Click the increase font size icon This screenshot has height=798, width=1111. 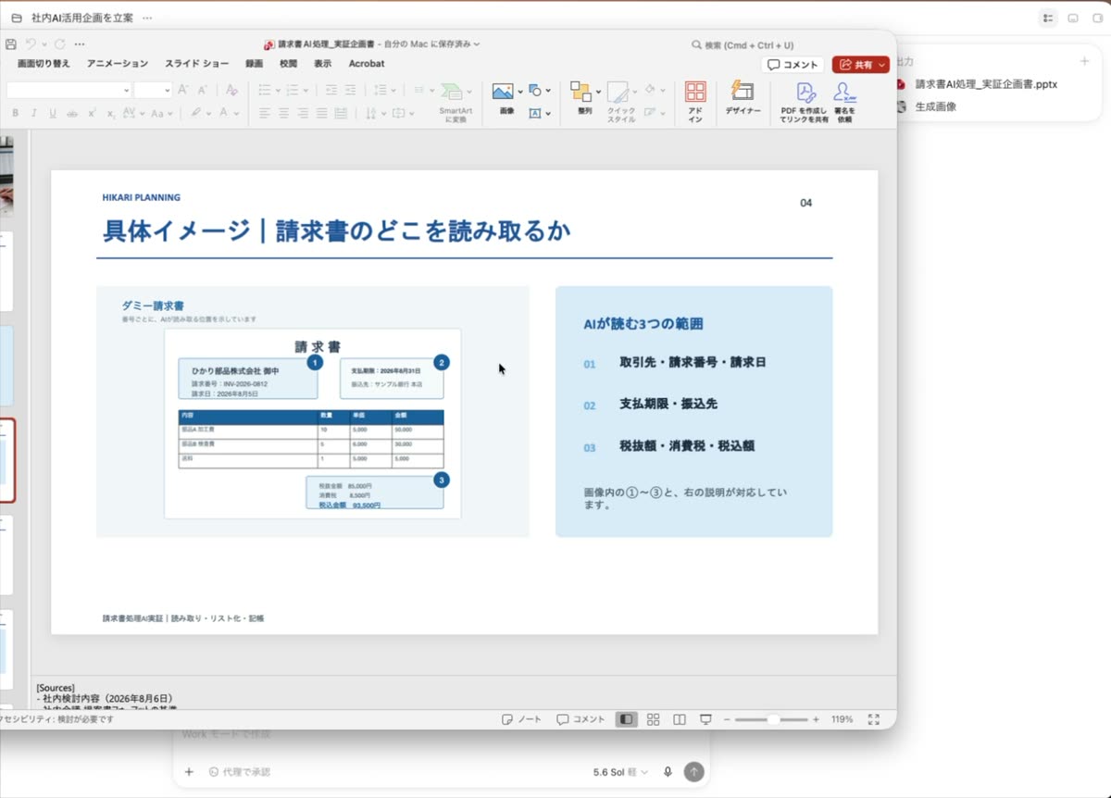click(x=183, y=90)
